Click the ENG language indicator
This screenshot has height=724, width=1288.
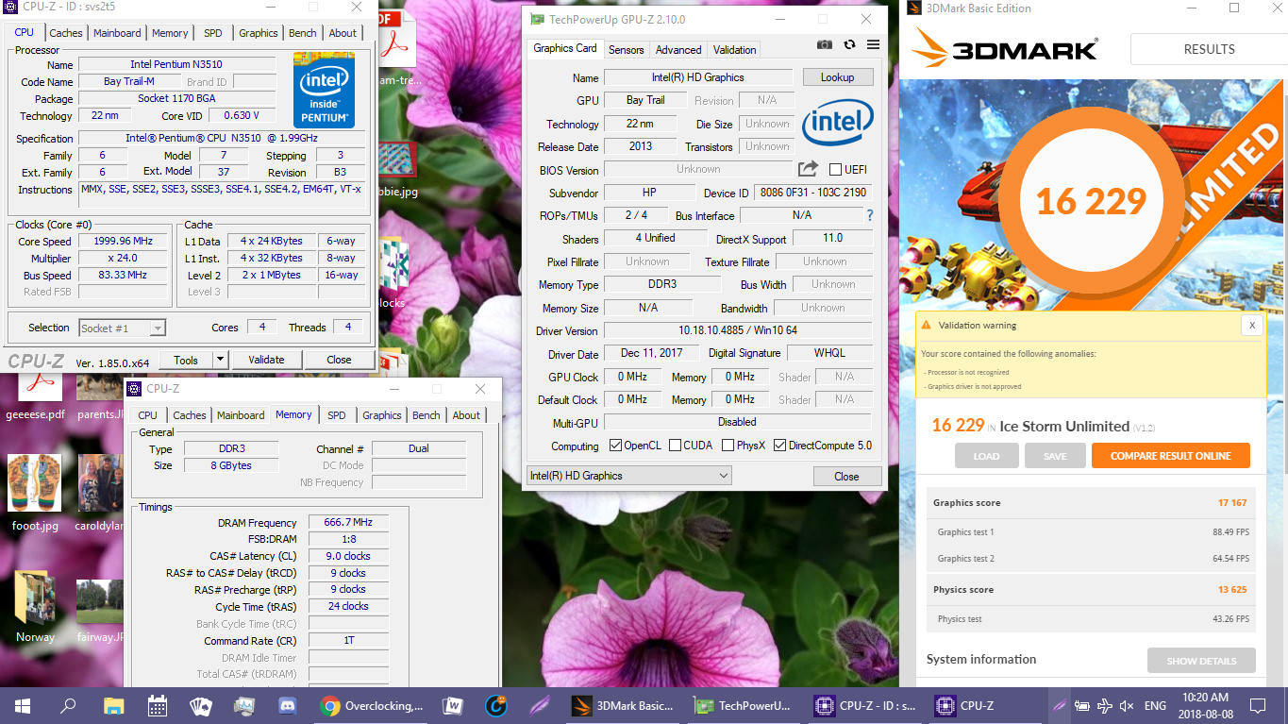pos(1155,705)
